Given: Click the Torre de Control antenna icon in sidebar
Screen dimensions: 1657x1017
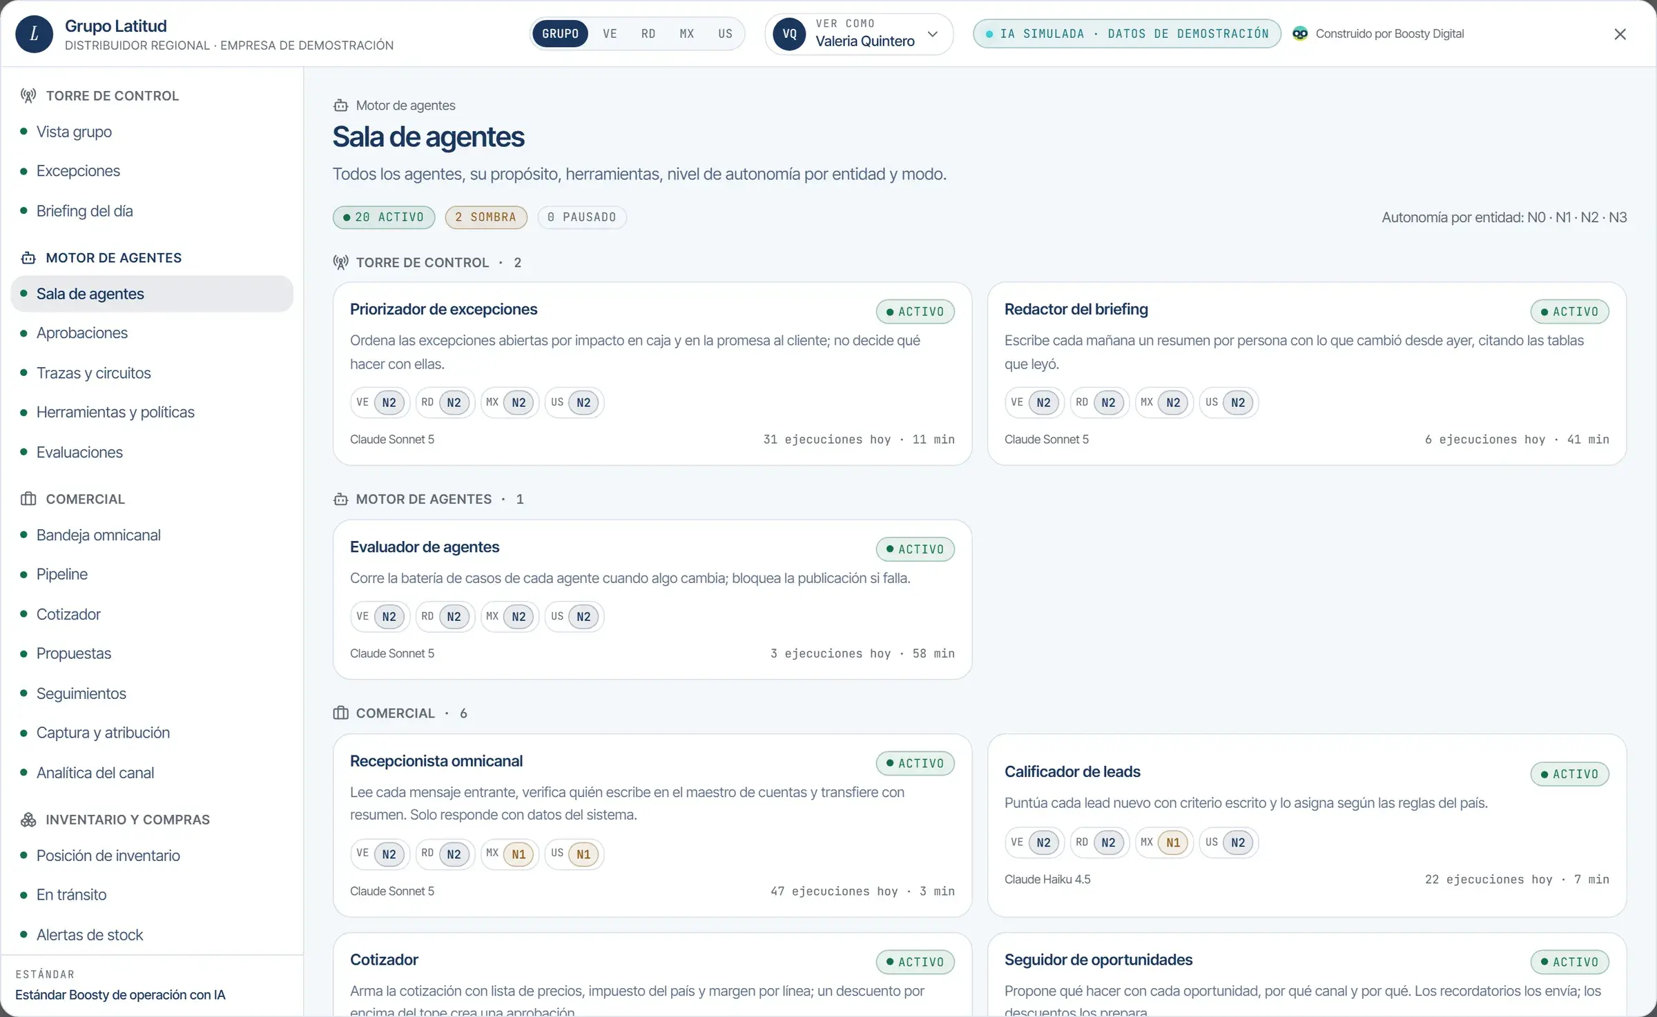Looking at the screenshot, I should [28, 96].
